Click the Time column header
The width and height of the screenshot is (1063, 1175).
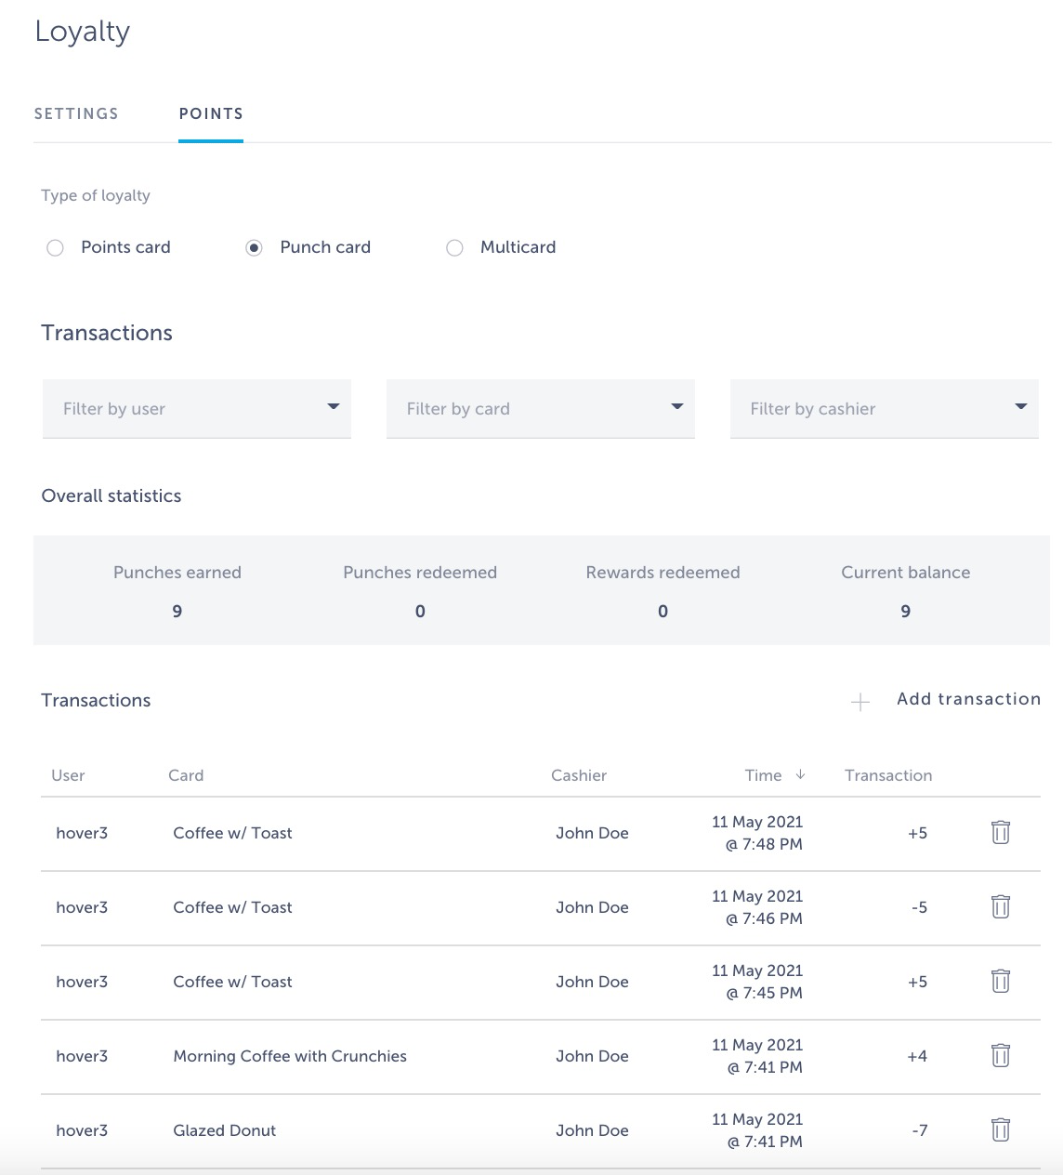tap(763, 775)
